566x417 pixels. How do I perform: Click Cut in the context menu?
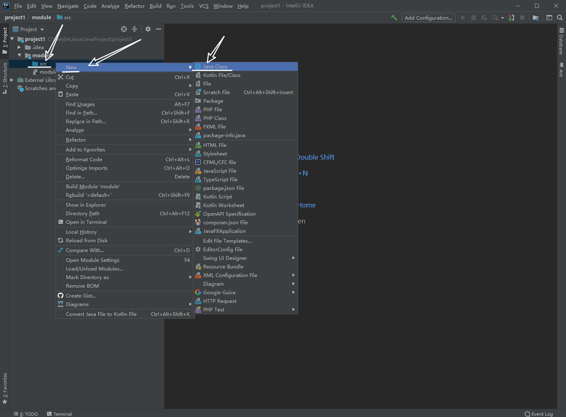tap(124, 77)
